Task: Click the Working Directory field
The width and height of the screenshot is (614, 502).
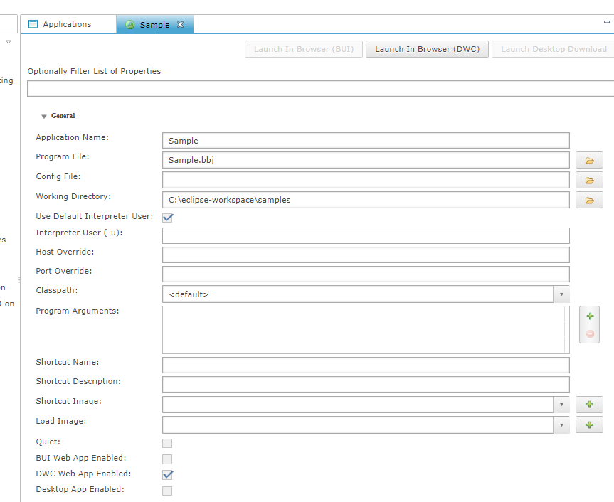Action: [x=366, y=200]
